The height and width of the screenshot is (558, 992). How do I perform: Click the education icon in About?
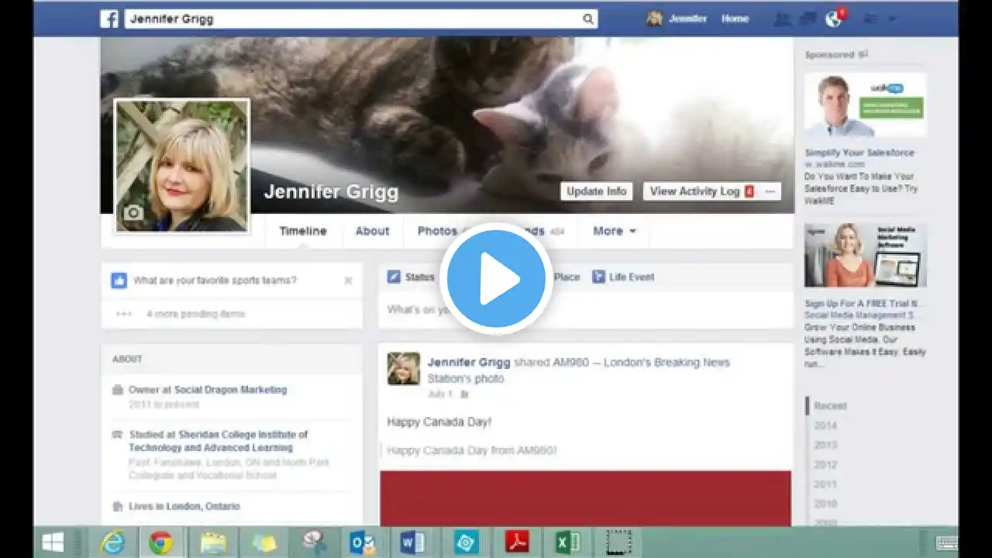pyautogui.click(x=118, y=435)
